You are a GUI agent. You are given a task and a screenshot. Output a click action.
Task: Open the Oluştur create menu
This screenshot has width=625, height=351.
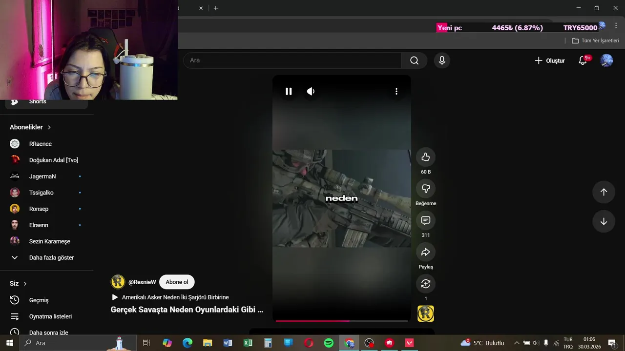click(549, 60)
